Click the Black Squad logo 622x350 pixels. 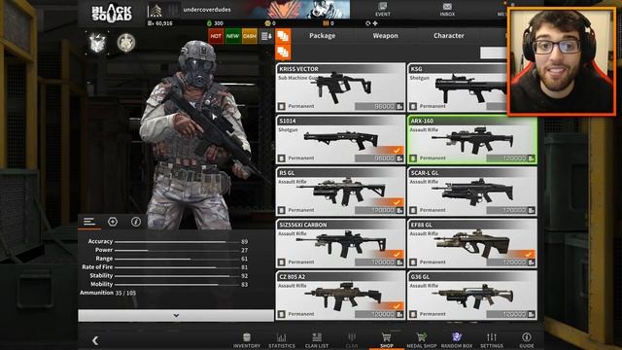(x=112, y=13)
